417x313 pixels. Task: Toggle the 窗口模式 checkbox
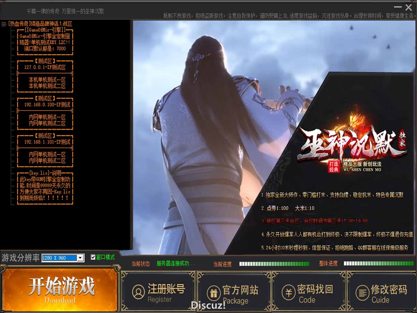coord(93,257)
